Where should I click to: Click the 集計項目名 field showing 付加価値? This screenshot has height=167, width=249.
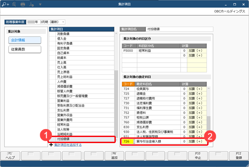(x=179, y=29)
